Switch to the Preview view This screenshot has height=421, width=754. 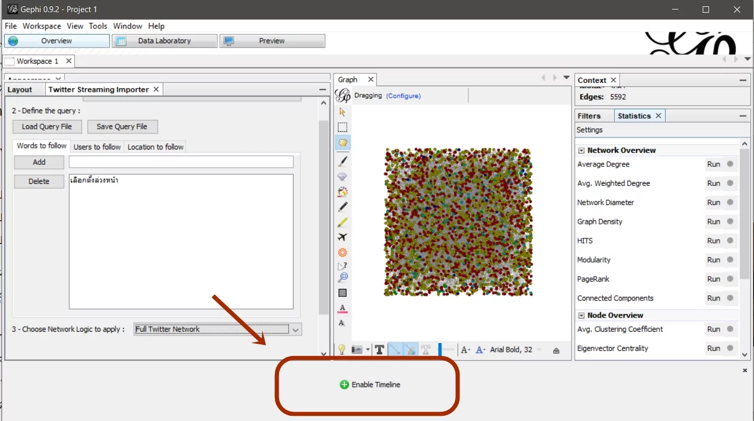pyautogui.click(x=272, y=41)
